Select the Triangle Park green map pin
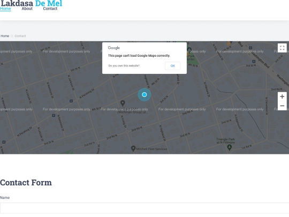The image size is (289, 217). click(229, 147)
